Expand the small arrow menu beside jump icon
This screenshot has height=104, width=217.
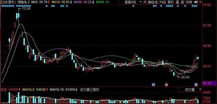click(x=200, y=2)
